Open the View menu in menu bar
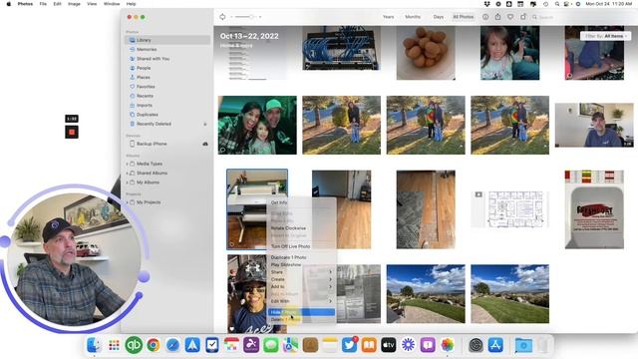Screen dimensions: 638x359 click(92, 4)
